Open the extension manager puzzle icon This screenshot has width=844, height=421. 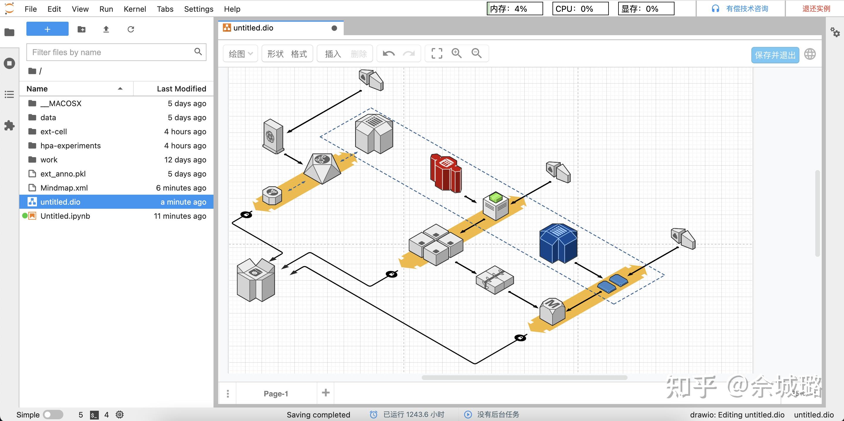point(9,125)
